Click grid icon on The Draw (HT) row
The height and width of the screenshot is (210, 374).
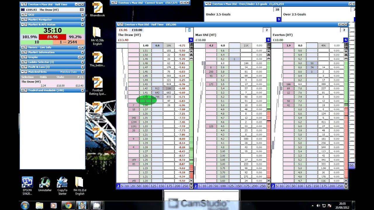82,10
